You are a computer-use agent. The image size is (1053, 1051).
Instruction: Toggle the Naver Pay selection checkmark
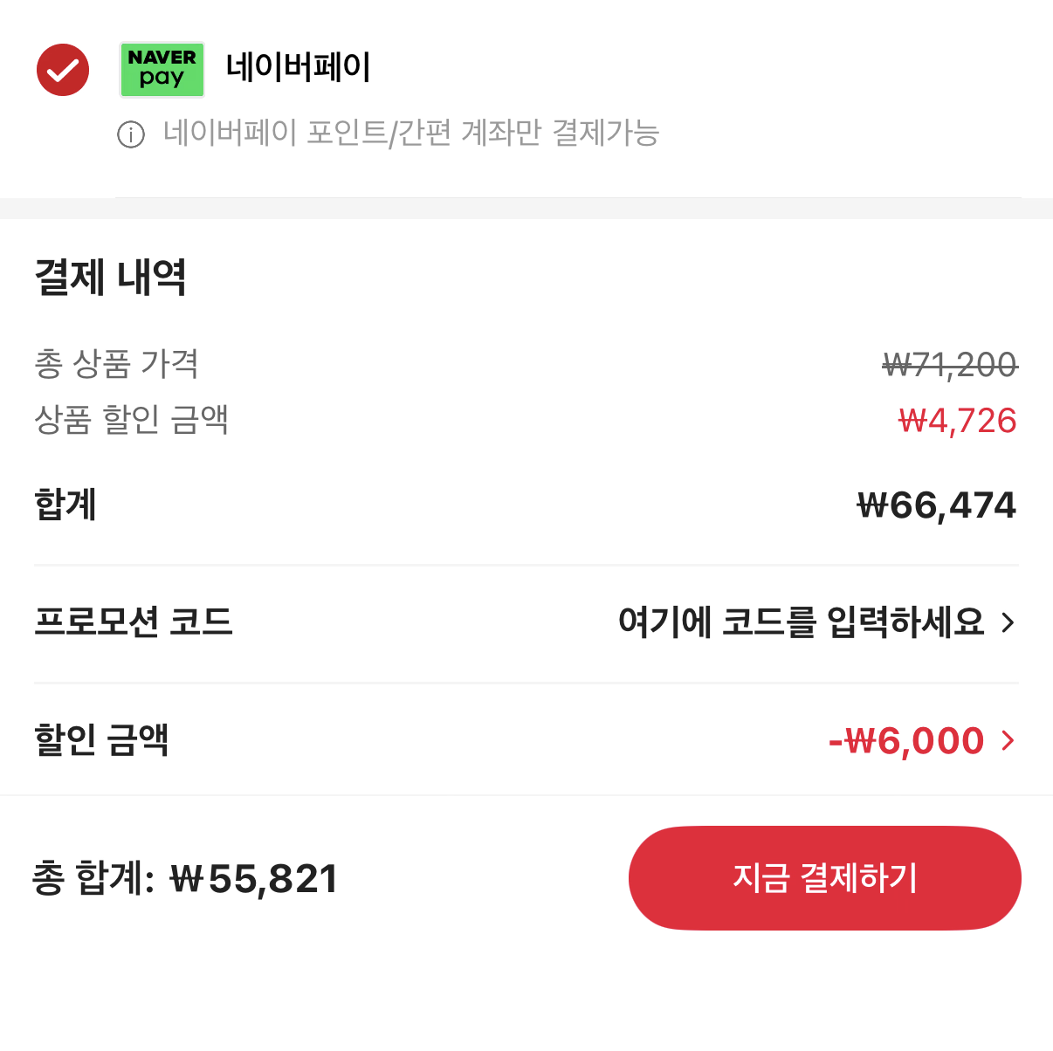click(x=62, y=69)
